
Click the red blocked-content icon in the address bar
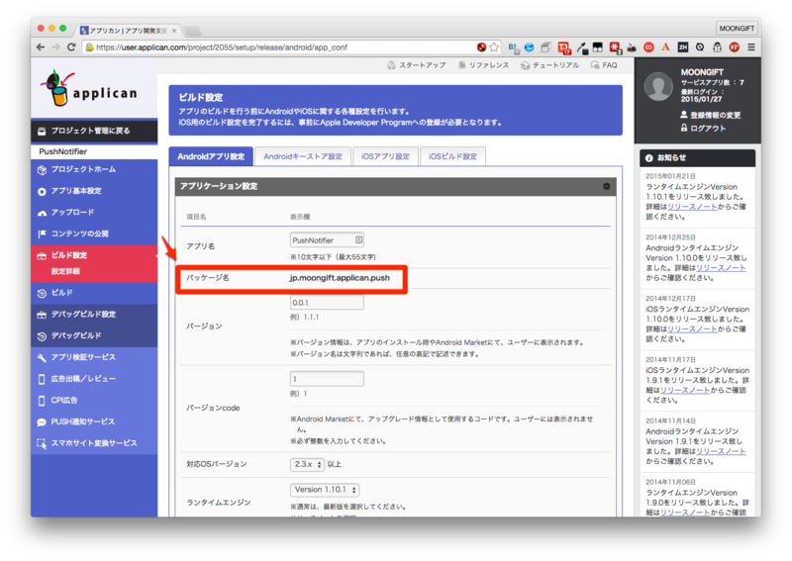click(x=481, y=47)
